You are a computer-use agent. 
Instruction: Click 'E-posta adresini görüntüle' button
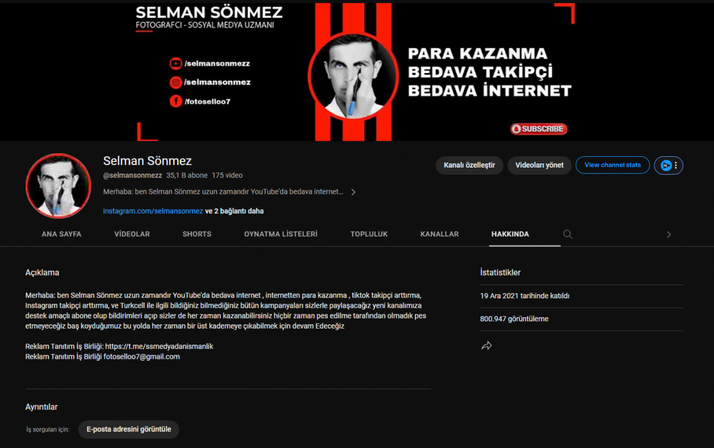point(129,430)
